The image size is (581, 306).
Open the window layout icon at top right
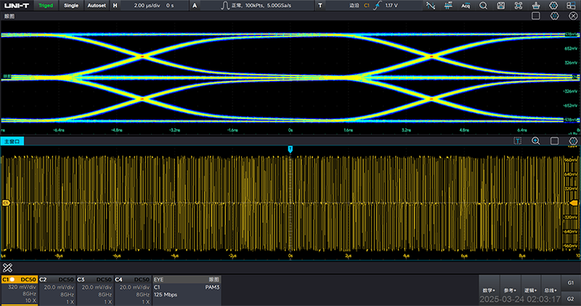571,5
